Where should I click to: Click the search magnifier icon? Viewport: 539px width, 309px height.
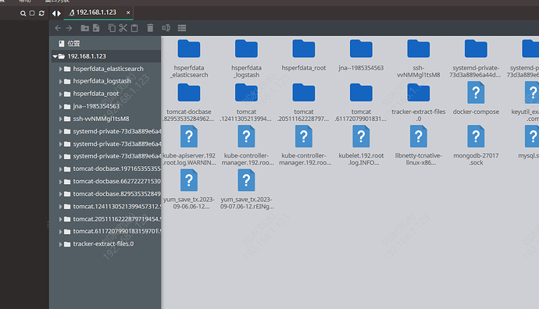point(23,13)
